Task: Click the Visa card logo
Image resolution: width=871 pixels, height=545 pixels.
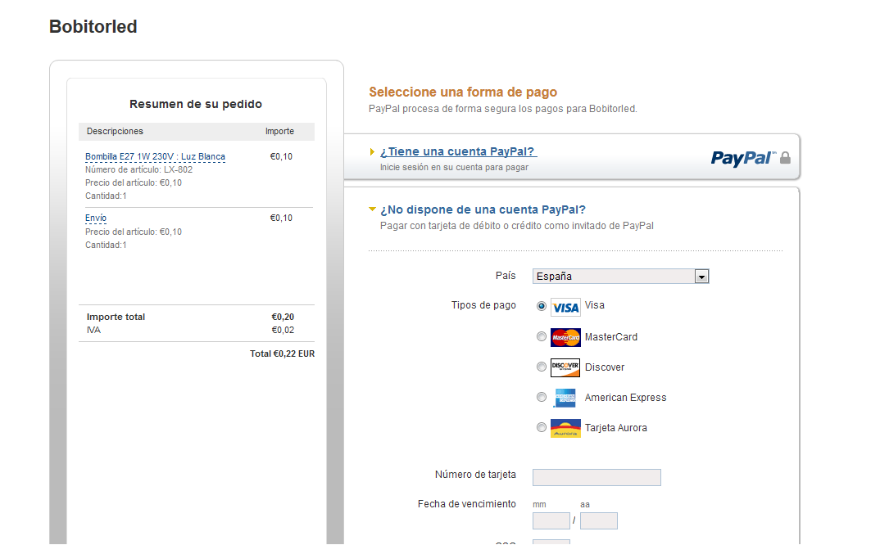Action: 565,307
